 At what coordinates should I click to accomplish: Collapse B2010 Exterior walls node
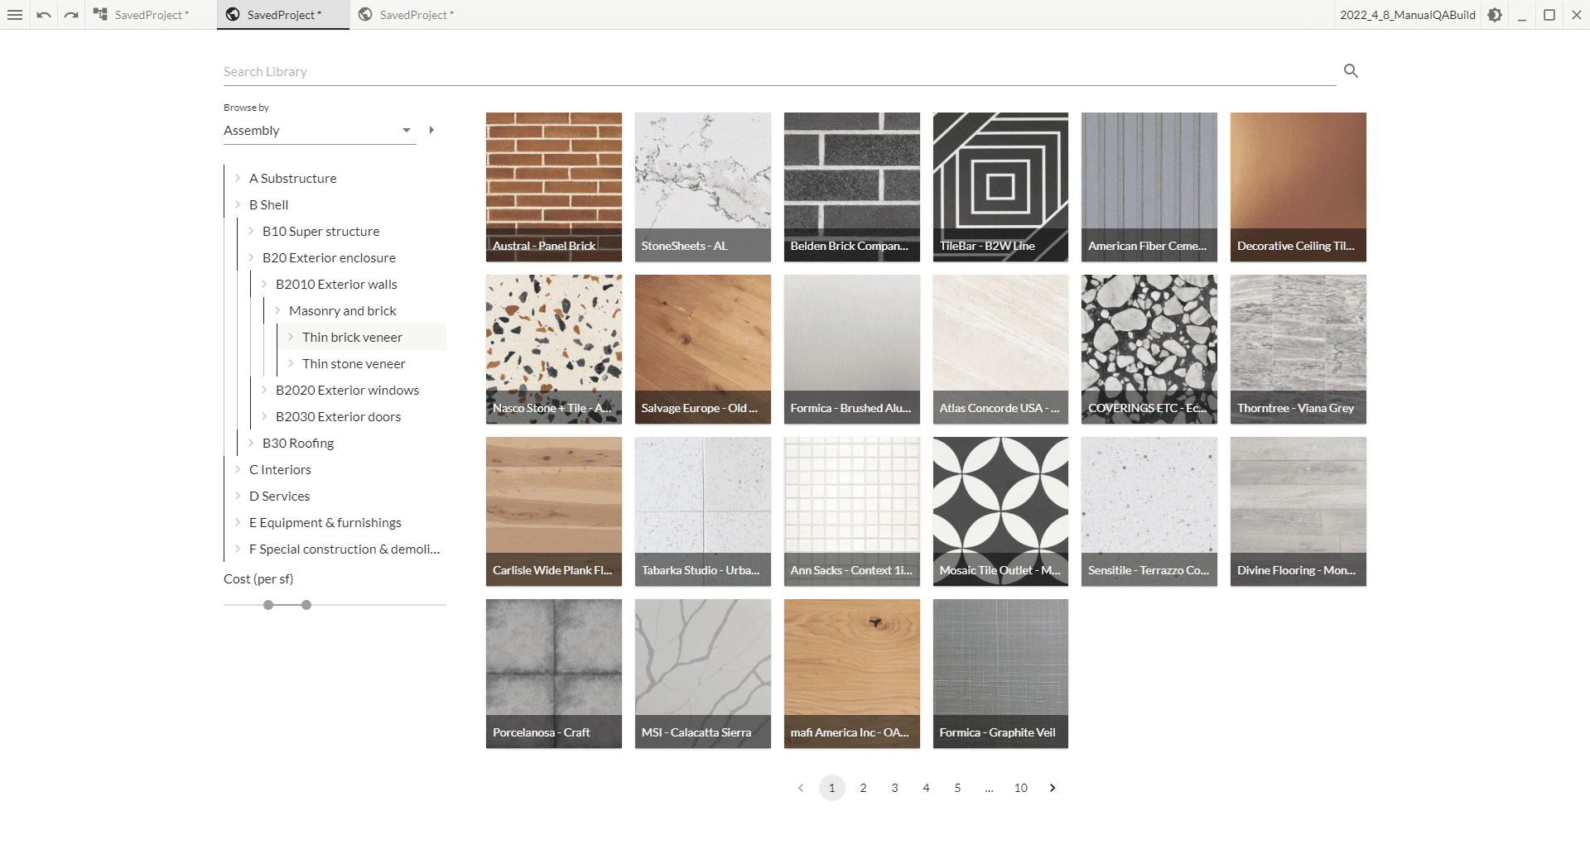pyautogui.click(x=264, y=284)
